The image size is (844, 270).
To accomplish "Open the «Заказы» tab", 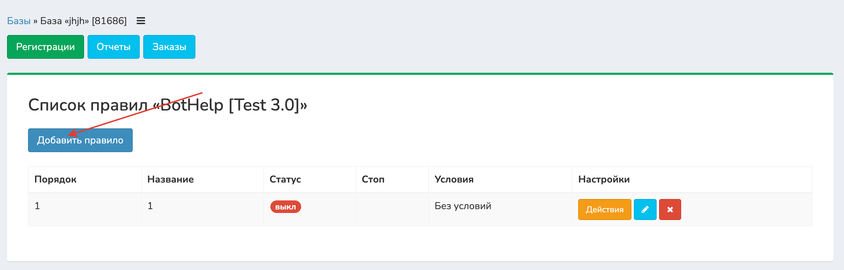I will click(x=169, y=47).
